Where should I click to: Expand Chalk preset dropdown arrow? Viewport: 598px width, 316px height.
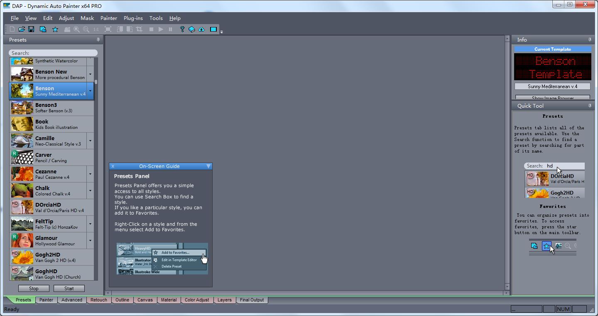[90, 191]
